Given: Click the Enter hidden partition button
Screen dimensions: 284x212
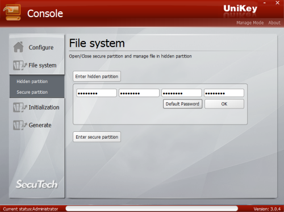Looking at the screenshot, I should tap(97, 76).
